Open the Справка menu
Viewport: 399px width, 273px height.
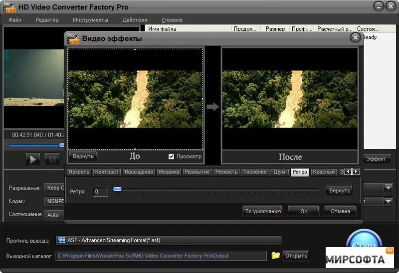(x=172, y=20)
